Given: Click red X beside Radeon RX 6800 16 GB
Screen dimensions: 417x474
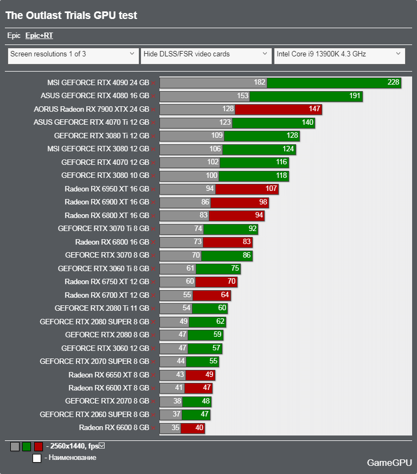Looking at the screenshot, I should point(153,242).
